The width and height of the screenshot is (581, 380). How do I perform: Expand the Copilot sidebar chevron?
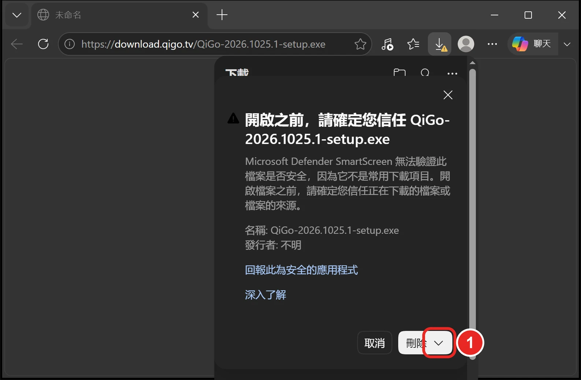click(567, 44)
